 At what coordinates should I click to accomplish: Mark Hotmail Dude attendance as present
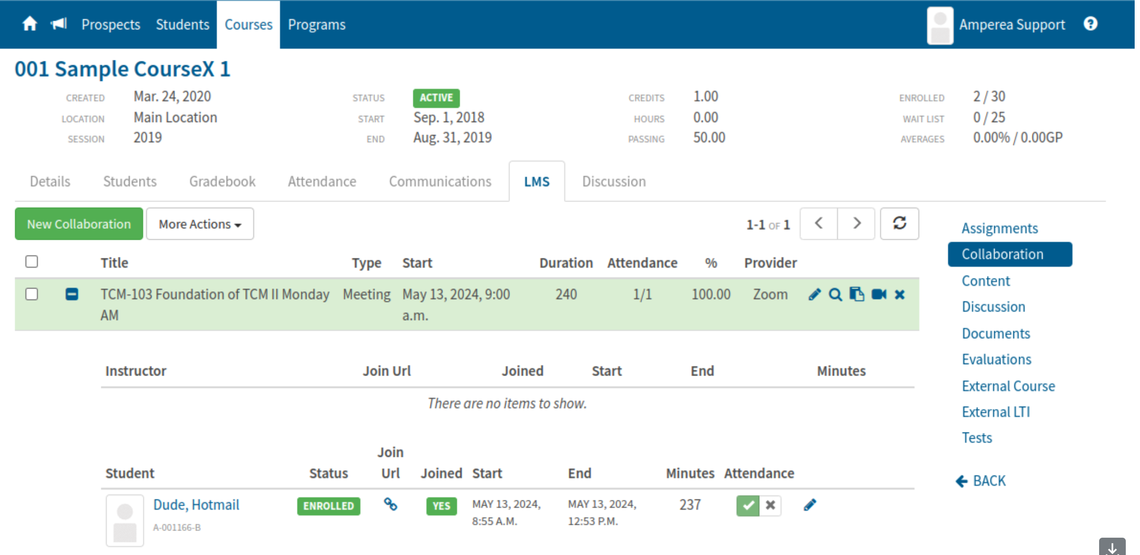pos(747,505)
